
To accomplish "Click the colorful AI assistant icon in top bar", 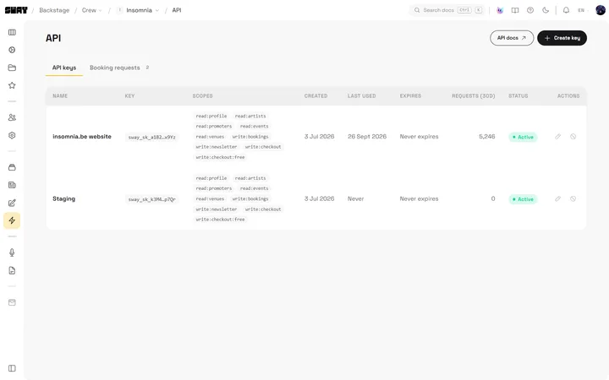I will coord(500,10).
